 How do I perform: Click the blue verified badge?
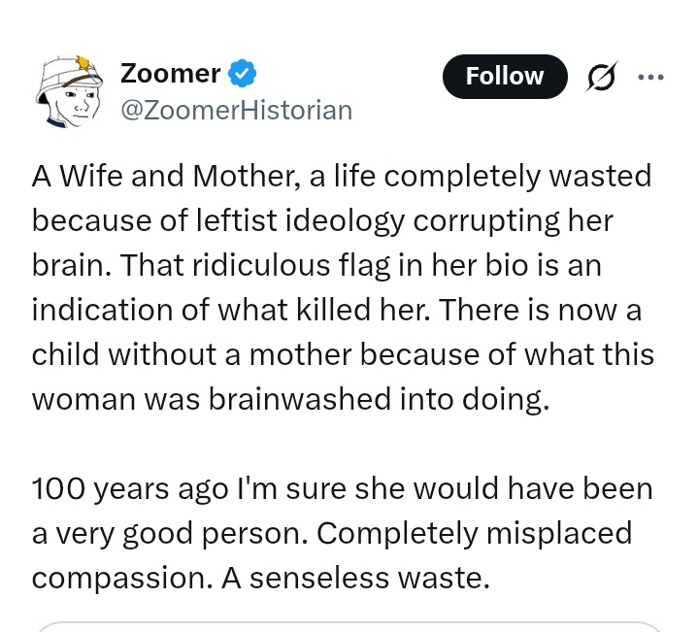243,74
